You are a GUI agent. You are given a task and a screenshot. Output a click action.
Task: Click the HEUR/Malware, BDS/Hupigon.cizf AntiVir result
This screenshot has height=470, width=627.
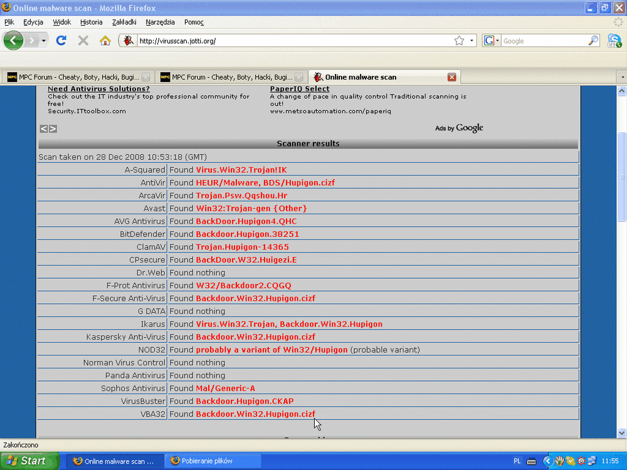point(265,182)
